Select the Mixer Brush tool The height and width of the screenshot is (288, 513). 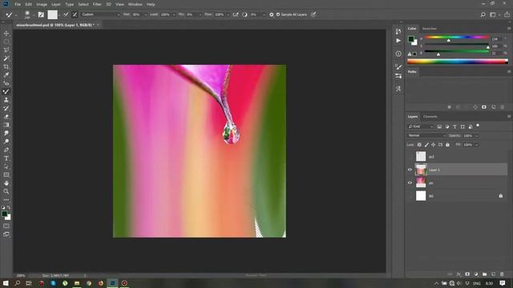click(6, 92)
